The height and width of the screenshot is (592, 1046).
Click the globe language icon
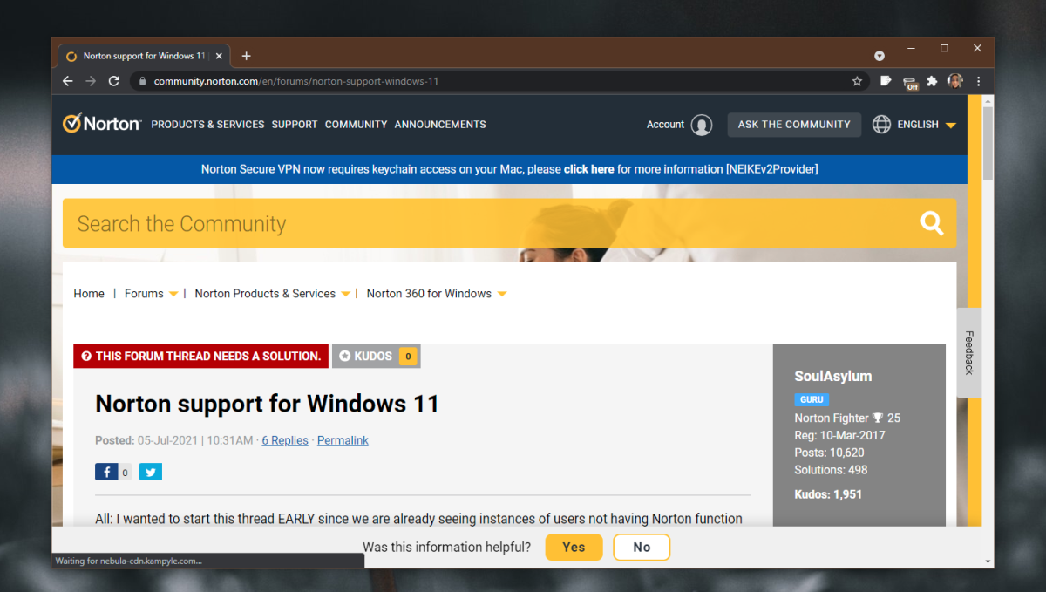click(882, 125)
